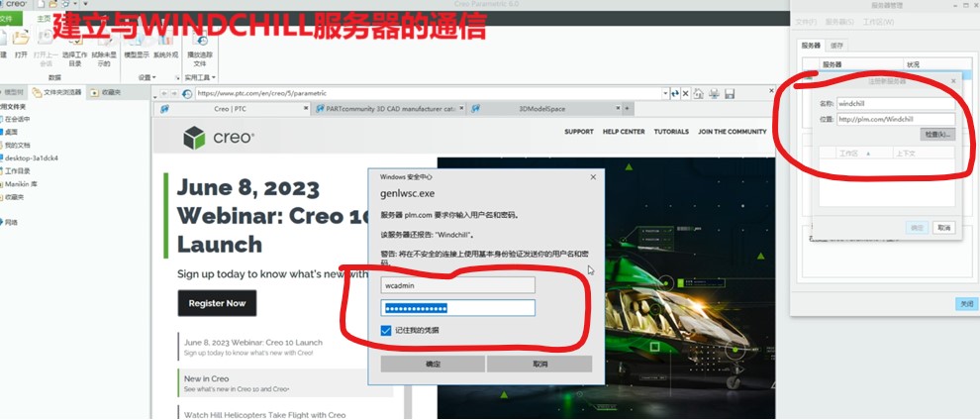Select 工作目录 in the folder tree
The image size is (980, 420).
click(x=17, y=170)
